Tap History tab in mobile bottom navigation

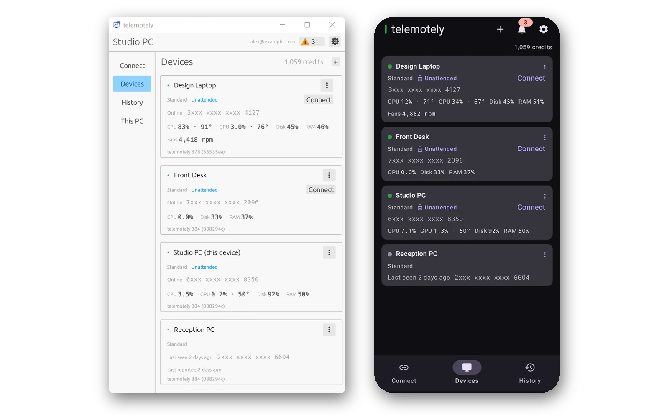click(x=530, y=373)
